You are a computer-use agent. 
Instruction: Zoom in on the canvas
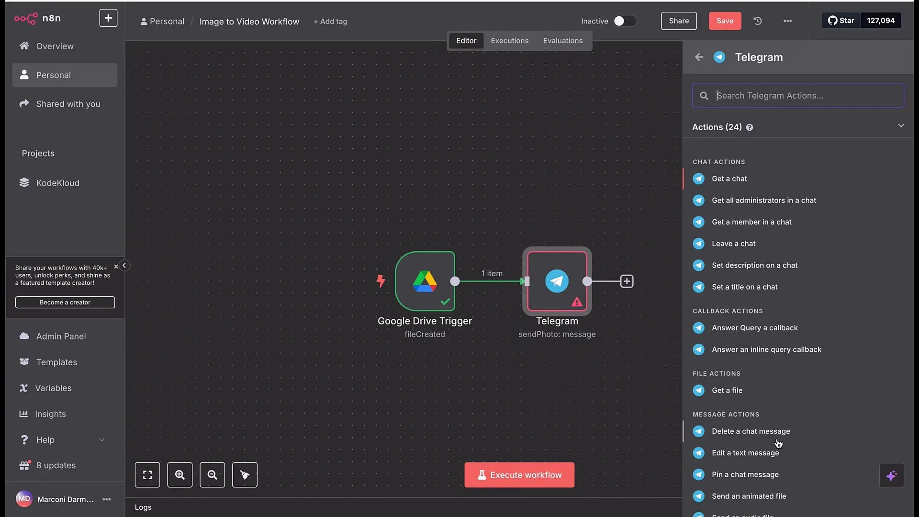point(180,475)
